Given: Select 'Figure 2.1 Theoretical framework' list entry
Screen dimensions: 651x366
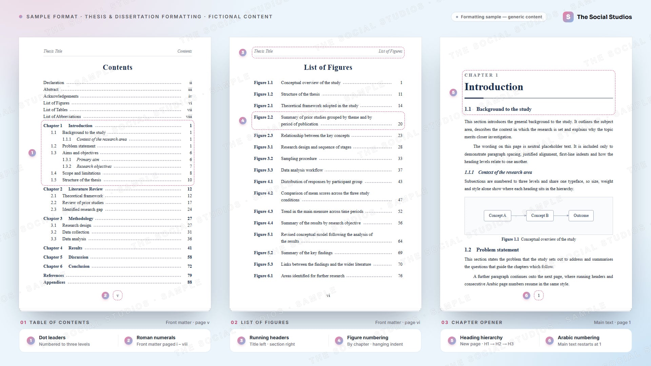Looking at the screenshot, I should coord(328,106).
